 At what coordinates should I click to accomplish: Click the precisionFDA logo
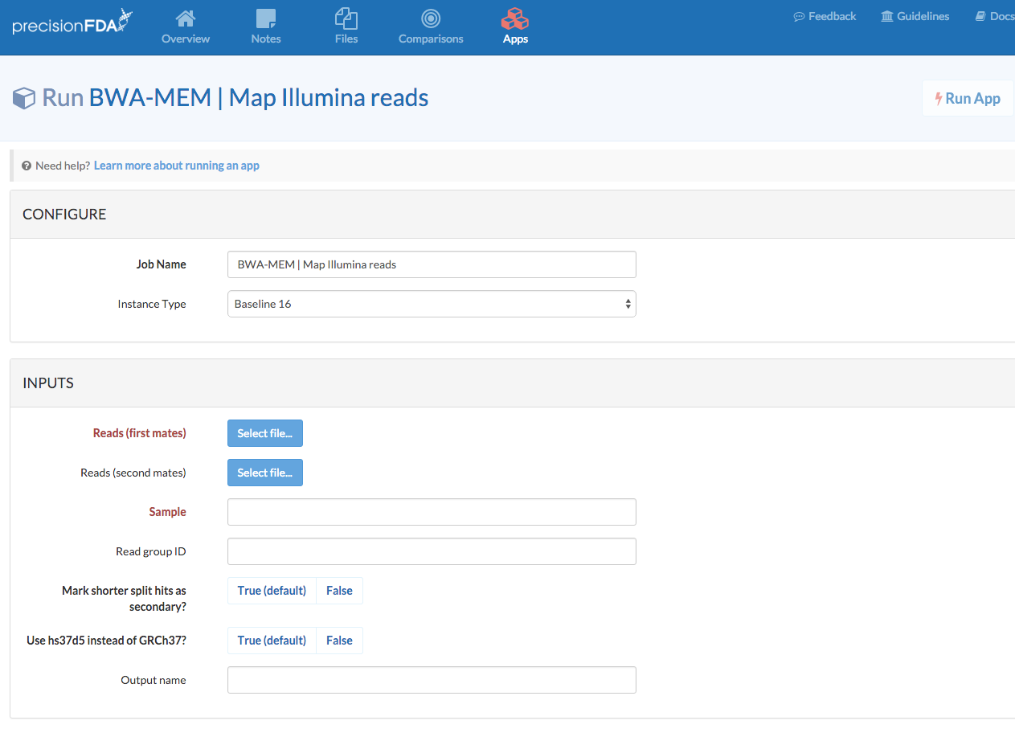[x=72, y=23]
